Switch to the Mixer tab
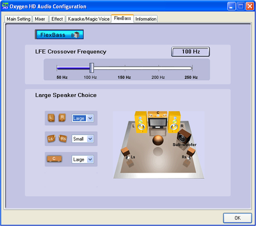This screenshot has height=226, width=256. coord(40,19)
